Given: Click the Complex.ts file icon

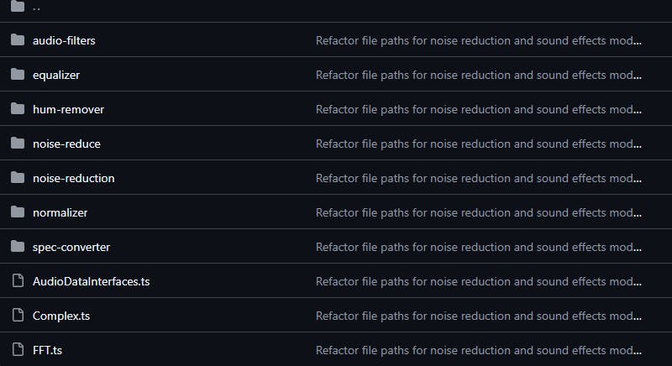Looking at the screenshot, I should [x=18, y=316].
